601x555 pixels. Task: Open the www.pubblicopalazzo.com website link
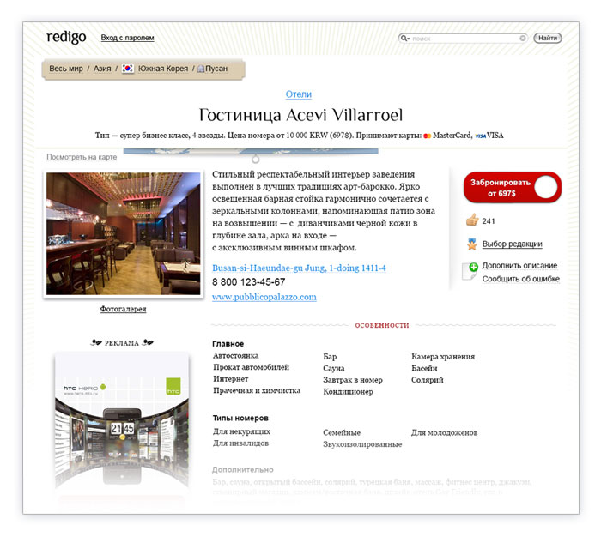[264, 297]
